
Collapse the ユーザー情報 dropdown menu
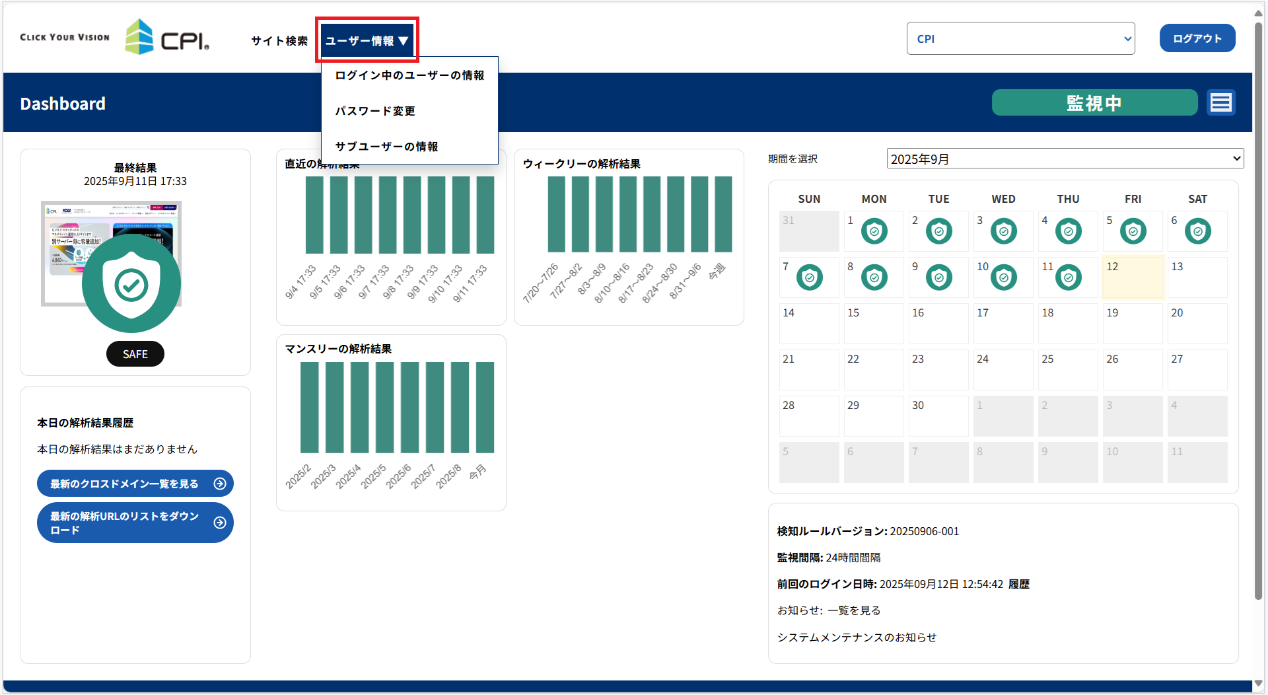367,41
